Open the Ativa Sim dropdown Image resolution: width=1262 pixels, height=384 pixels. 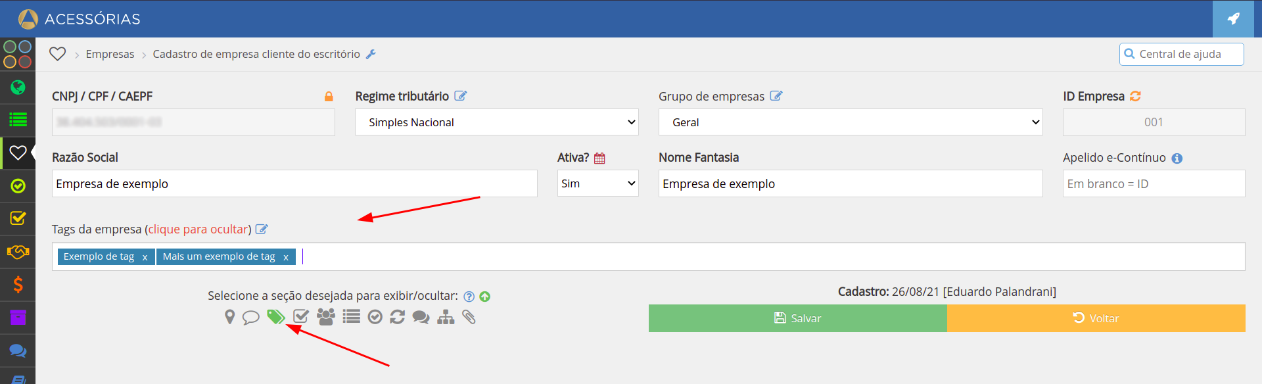pos(597,183)
